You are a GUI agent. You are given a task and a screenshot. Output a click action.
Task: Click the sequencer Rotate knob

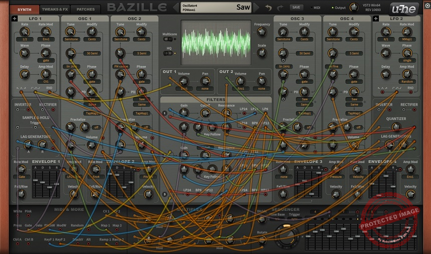click(262, 240)
